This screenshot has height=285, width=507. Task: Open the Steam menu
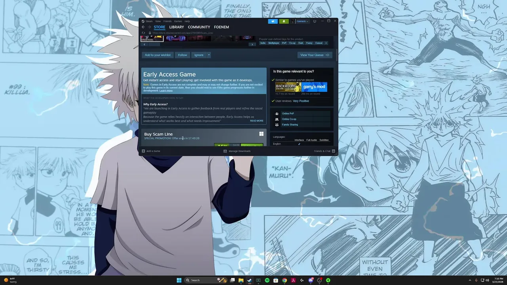click(x=149, y=21)
